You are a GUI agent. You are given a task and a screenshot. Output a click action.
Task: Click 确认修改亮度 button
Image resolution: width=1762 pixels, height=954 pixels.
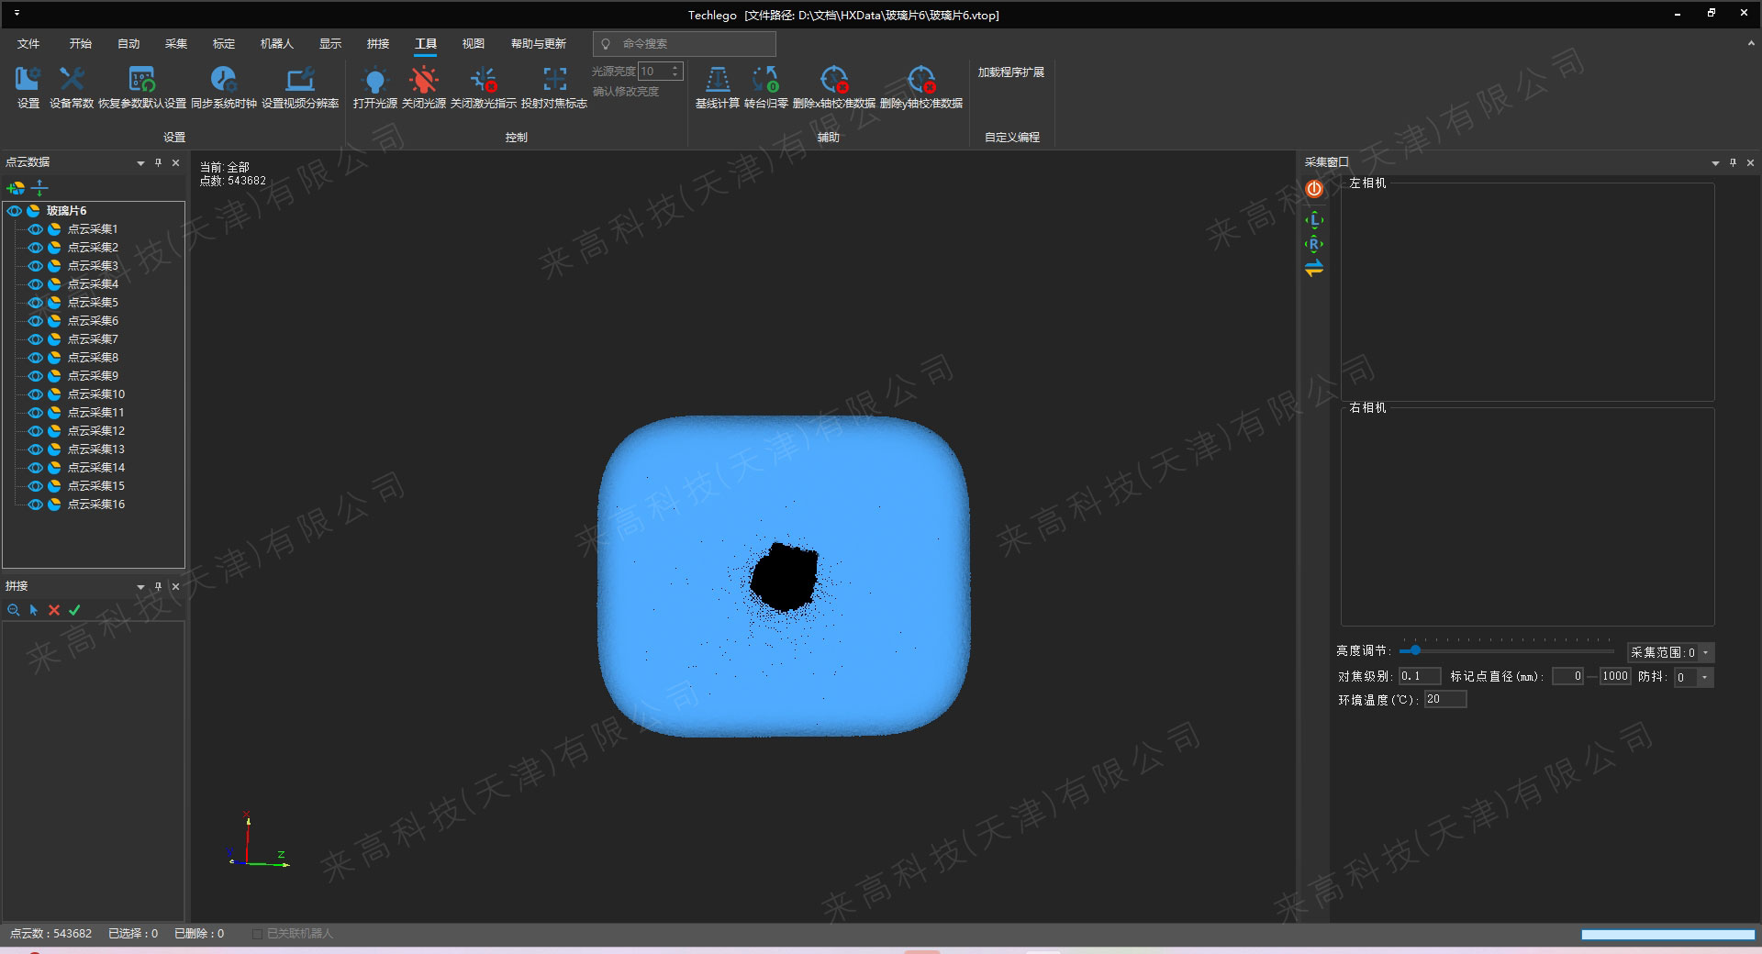click(625, 92)
